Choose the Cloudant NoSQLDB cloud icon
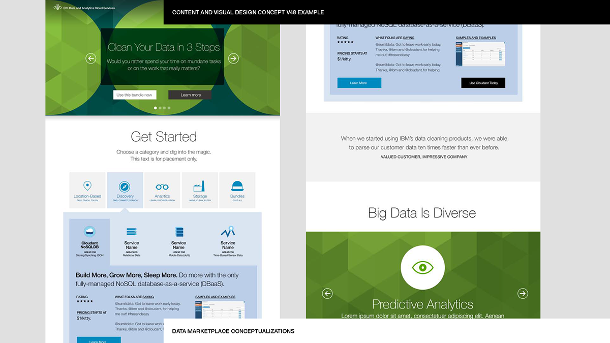Image resolution: width=610 pixels, height=343 pixels. coord(89,231)
